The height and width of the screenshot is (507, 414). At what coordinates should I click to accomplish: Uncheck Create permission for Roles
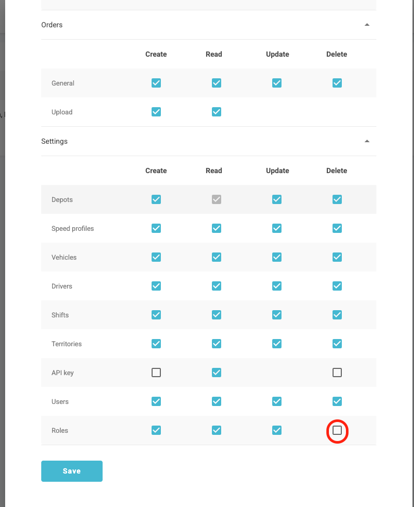pyautogui.click(x=156, y=430)
